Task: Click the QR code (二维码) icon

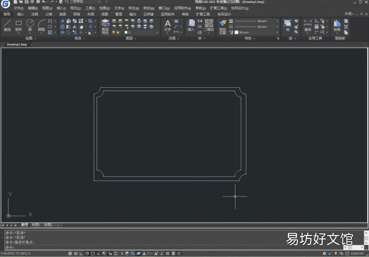Action: (x=209, y=25)
